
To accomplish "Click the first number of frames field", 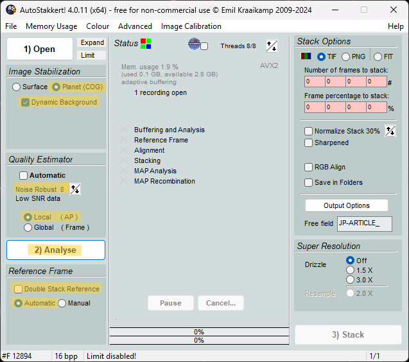I will [315, 82].
